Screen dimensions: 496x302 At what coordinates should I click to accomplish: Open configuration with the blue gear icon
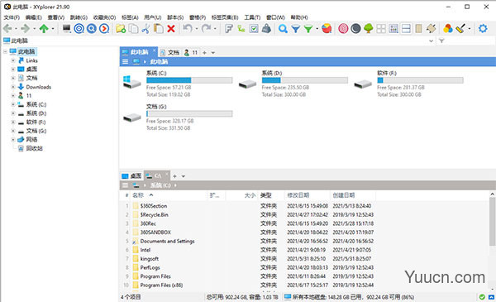483,29
